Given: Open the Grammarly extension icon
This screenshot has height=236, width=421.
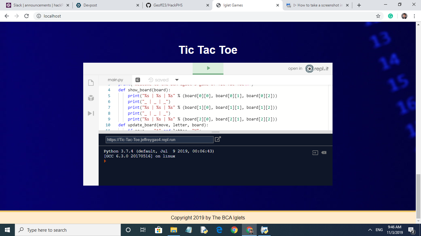Looking at the screenshot, I should pyautogui.click(x=390, y=16).
